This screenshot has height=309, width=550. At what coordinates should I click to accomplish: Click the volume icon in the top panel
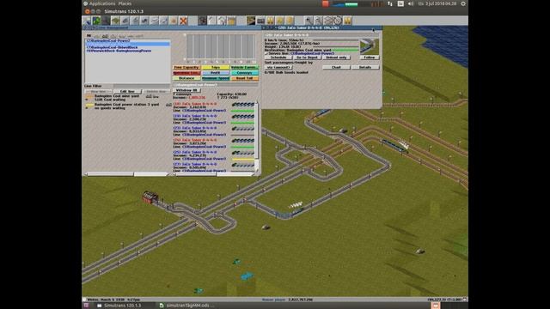click(x=411, y=3)
